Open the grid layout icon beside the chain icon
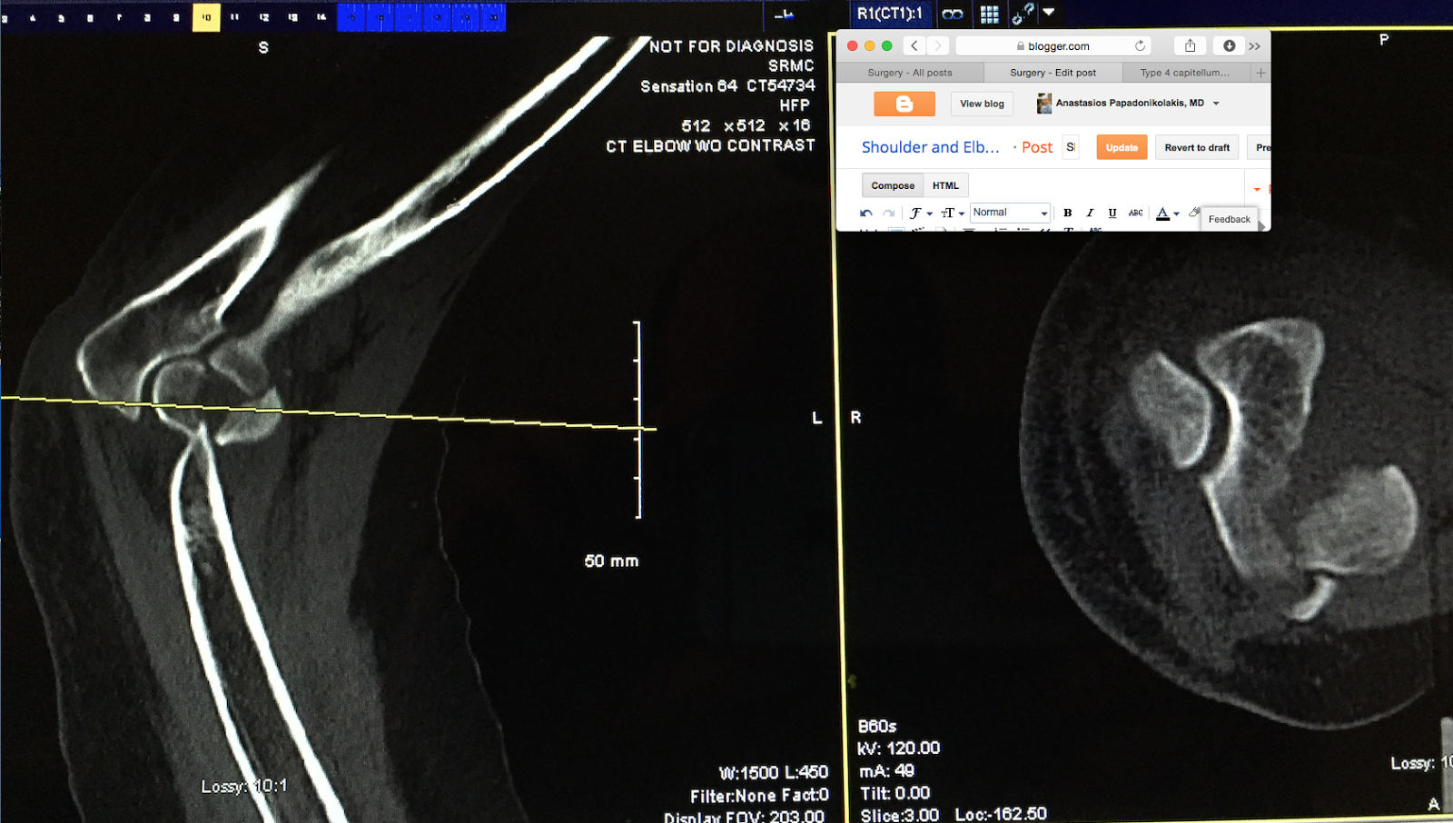 point(990,15)
